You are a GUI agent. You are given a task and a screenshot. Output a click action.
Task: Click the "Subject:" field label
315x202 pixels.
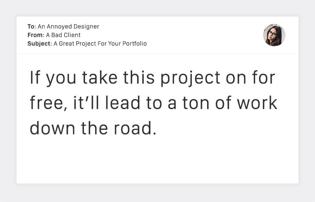click(39, 44)
